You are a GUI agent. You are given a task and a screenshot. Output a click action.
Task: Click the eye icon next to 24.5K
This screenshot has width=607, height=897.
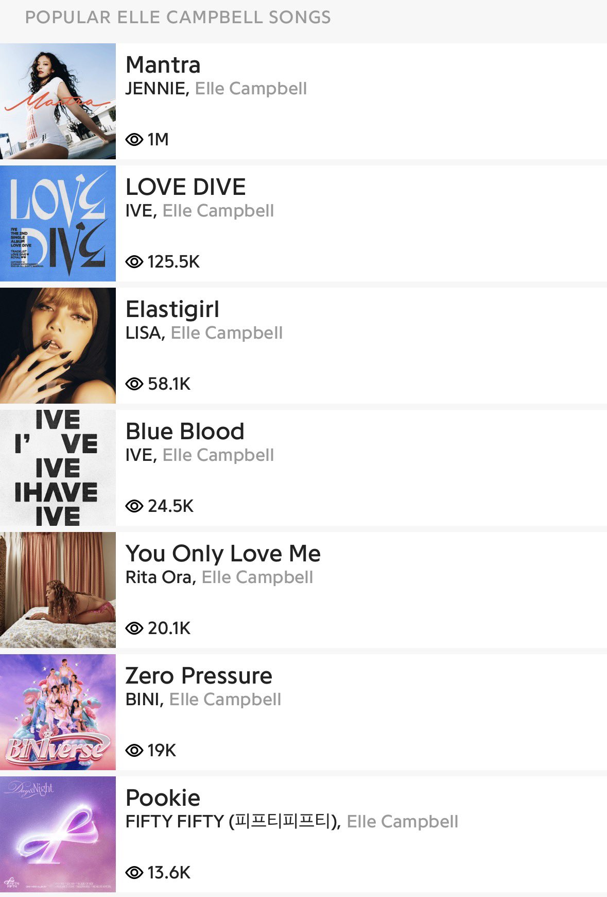pos(134,506)
